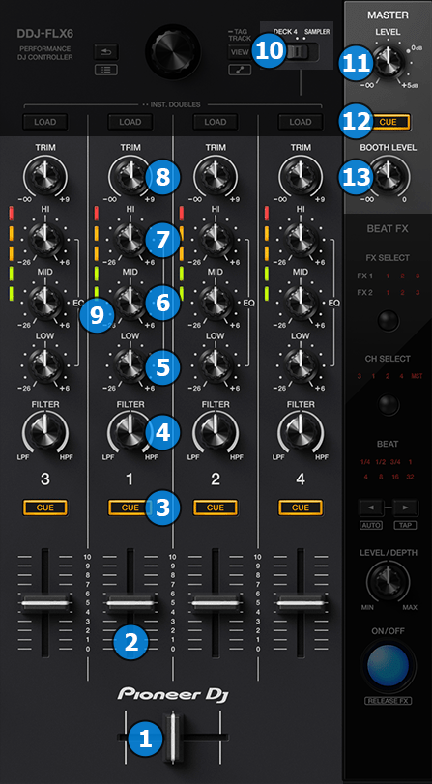The width and height of the screenshot is (432, 784).
Task: Toggle the MASTER CUE button
Action: coord(387,122)
